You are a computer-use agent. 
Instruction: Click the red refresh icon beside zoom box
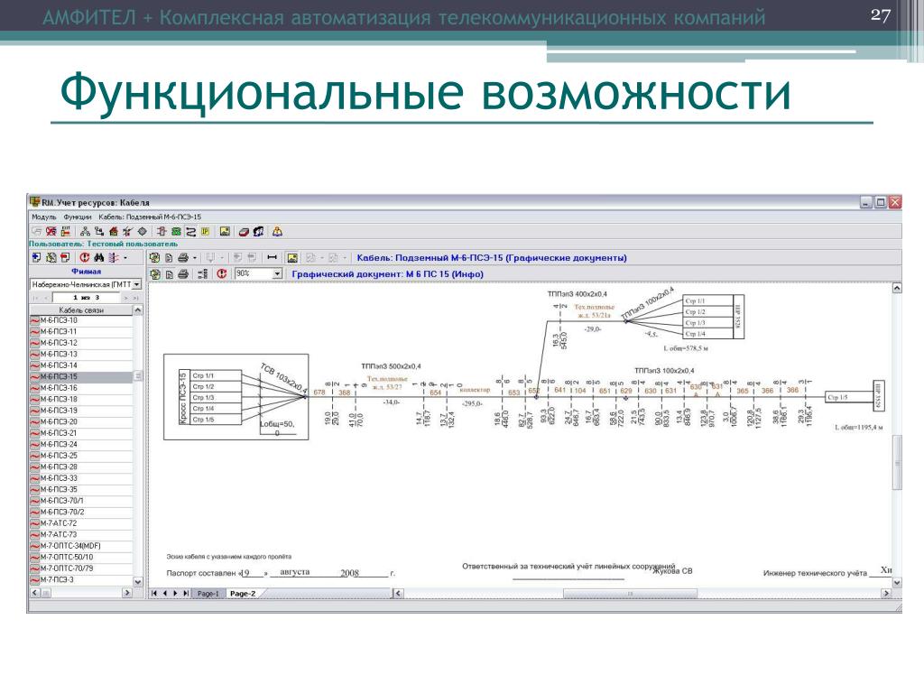click(221, 273)
